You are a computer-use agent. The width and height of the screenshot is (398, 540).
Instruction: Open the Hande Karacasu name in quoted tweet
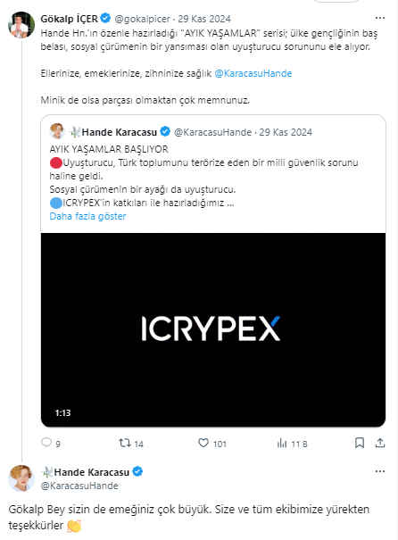119,132
